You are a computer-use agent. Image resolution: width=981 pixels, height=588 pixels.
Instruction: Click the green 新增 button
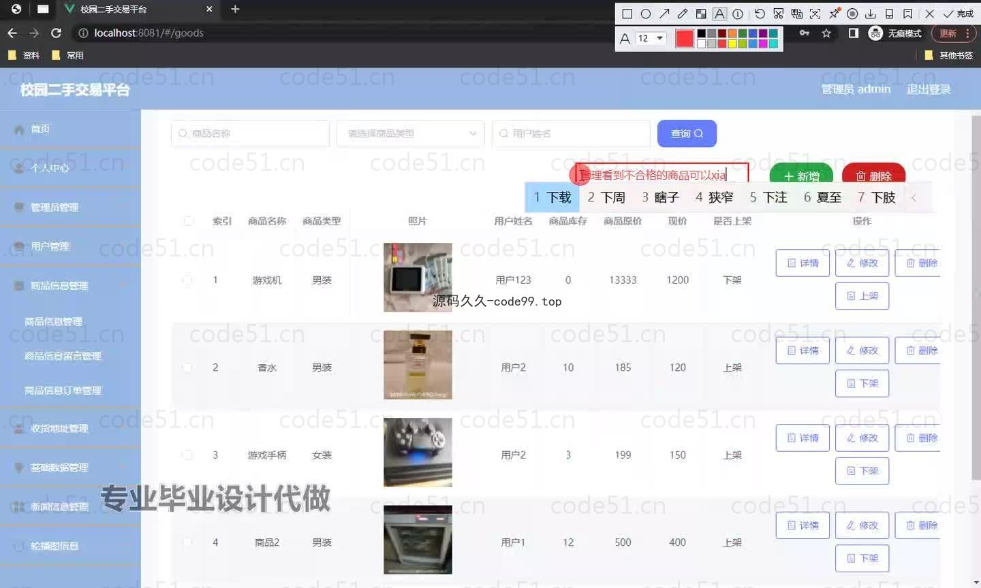801,174
